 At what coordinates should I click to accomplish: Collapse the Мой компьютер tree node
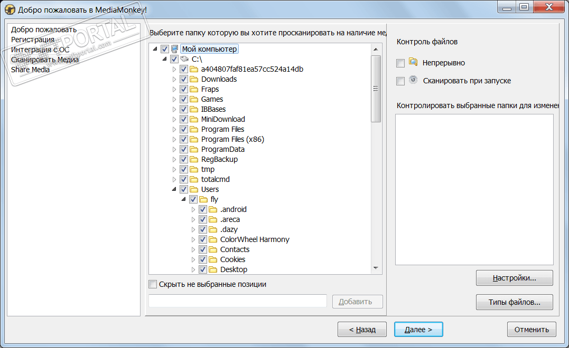pos(155,49)
